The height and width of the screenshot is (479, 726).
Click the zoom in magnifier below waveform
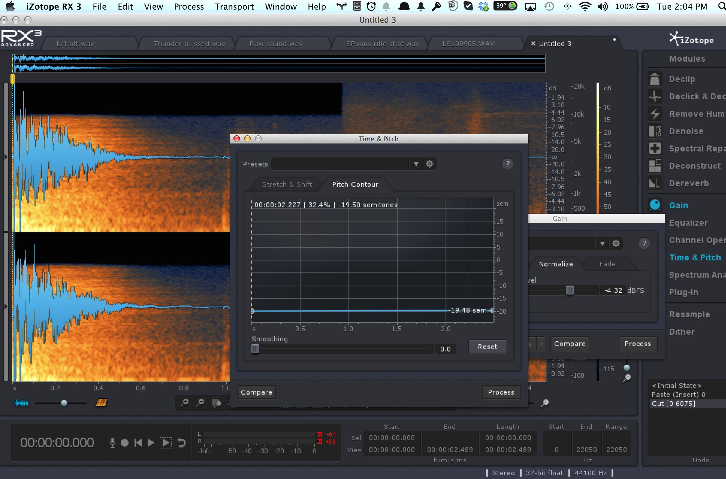click(185, 403)
